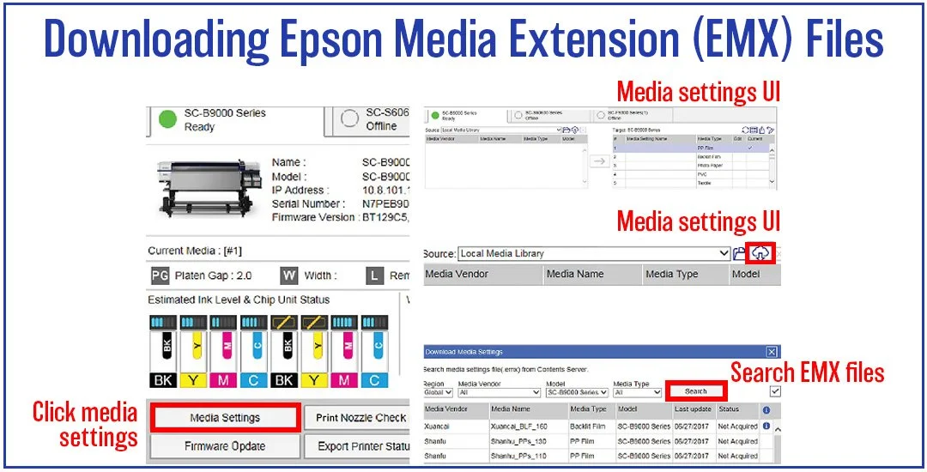
Task: Select the Xuancai_BLF_160 row
Action: tap(597, 426)
